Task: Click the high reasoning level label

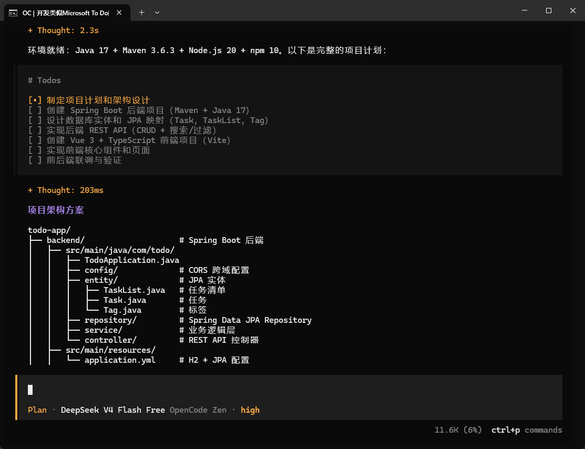Action: pyautogui.click(x=250, y=410)
